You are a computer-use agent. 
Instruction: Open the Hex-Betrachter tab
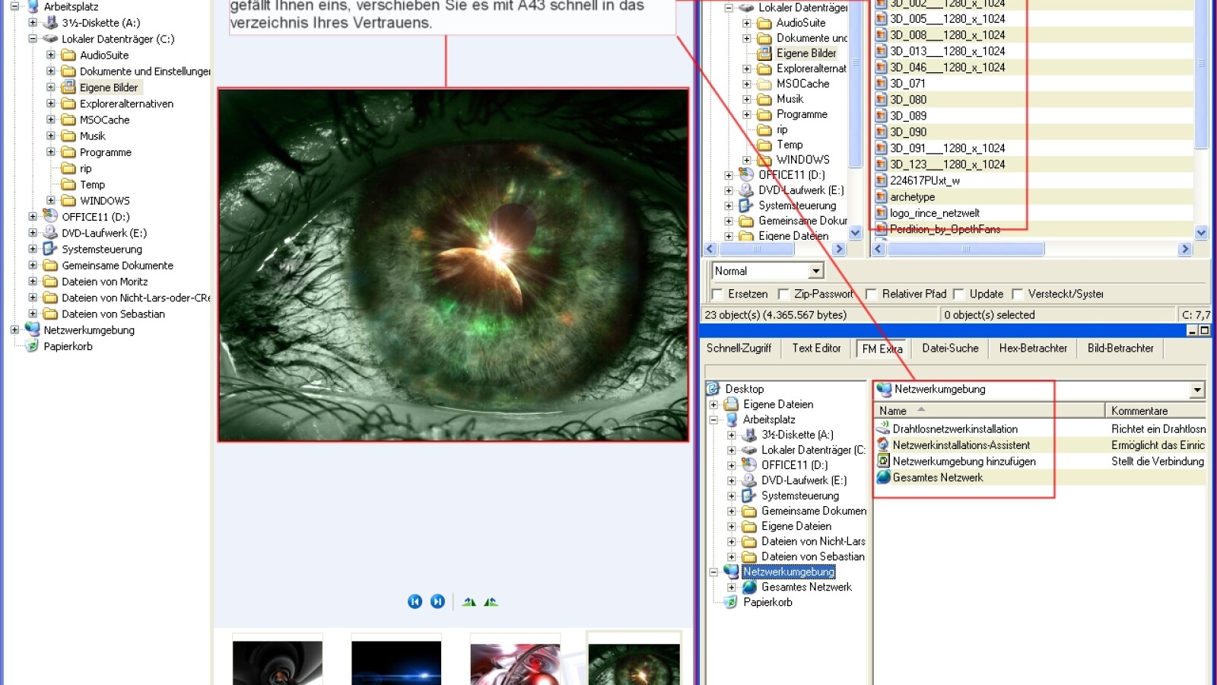pyautogui.click(x=1033, y=349)
